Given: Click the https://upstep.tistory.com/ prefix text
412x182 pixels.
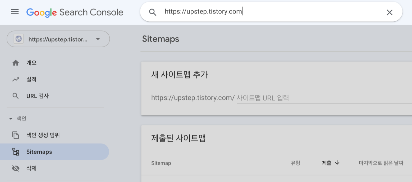Looking at the screenshot, I should pos(193,98).
